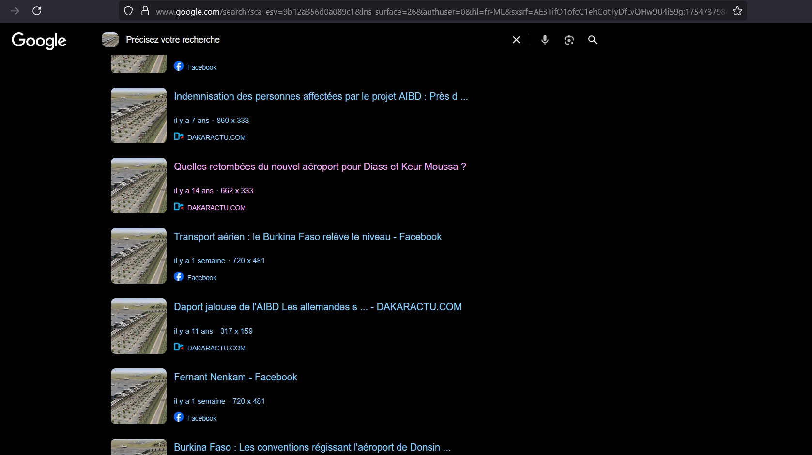Open 'Indemnisation des personnes affectées' result
This screenshot has height=455, width=812.
[321, 96]
